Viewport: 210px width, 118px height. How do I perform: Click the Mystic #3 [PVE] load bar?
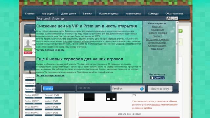(53, 109)
